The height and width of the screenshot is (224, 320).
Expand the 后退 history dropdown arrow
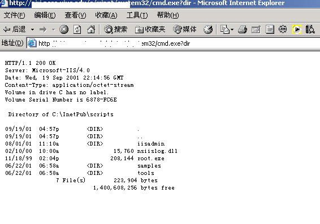(32, 30)
